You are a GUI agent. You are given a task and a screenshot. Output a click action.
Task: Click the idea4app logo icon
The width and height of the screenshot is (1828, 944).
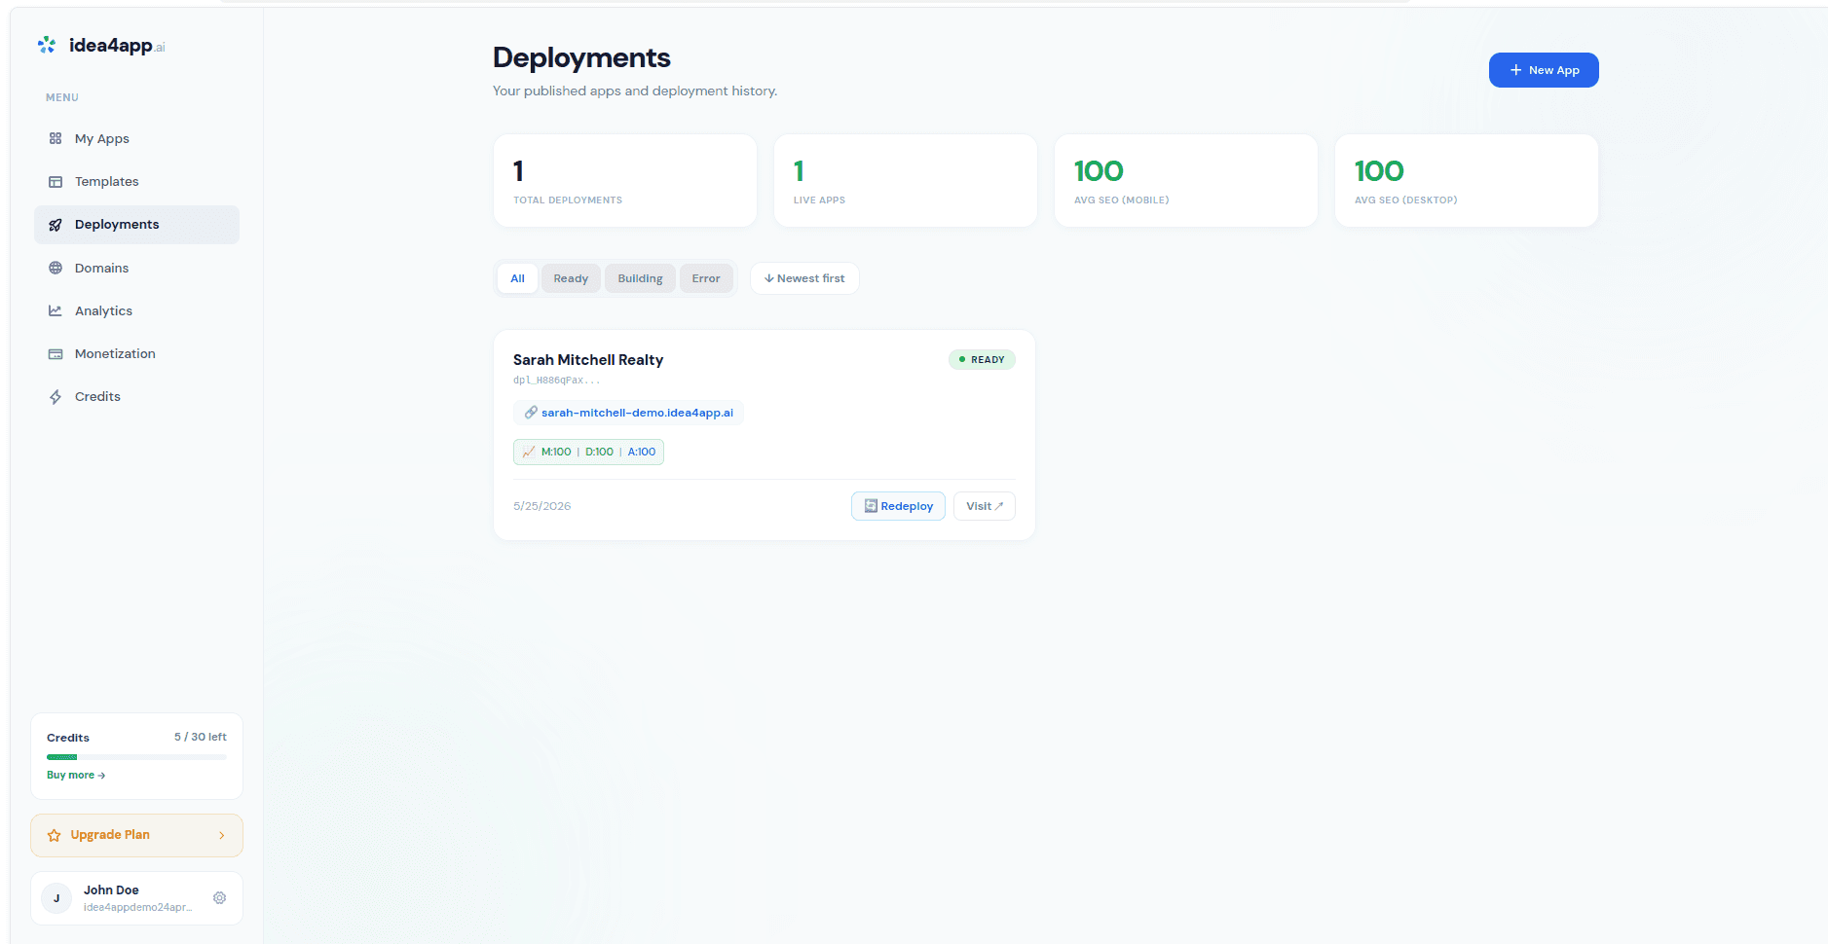coord(47,45)
